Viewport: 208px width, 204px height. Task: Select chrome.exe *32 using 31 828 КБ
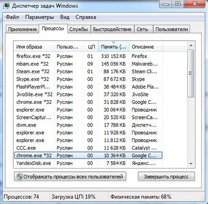tap(88, 102)
